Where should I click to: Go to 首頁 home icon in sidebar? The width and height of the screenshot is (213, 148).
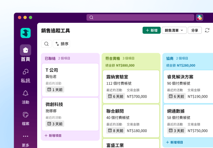coord(26,50)
